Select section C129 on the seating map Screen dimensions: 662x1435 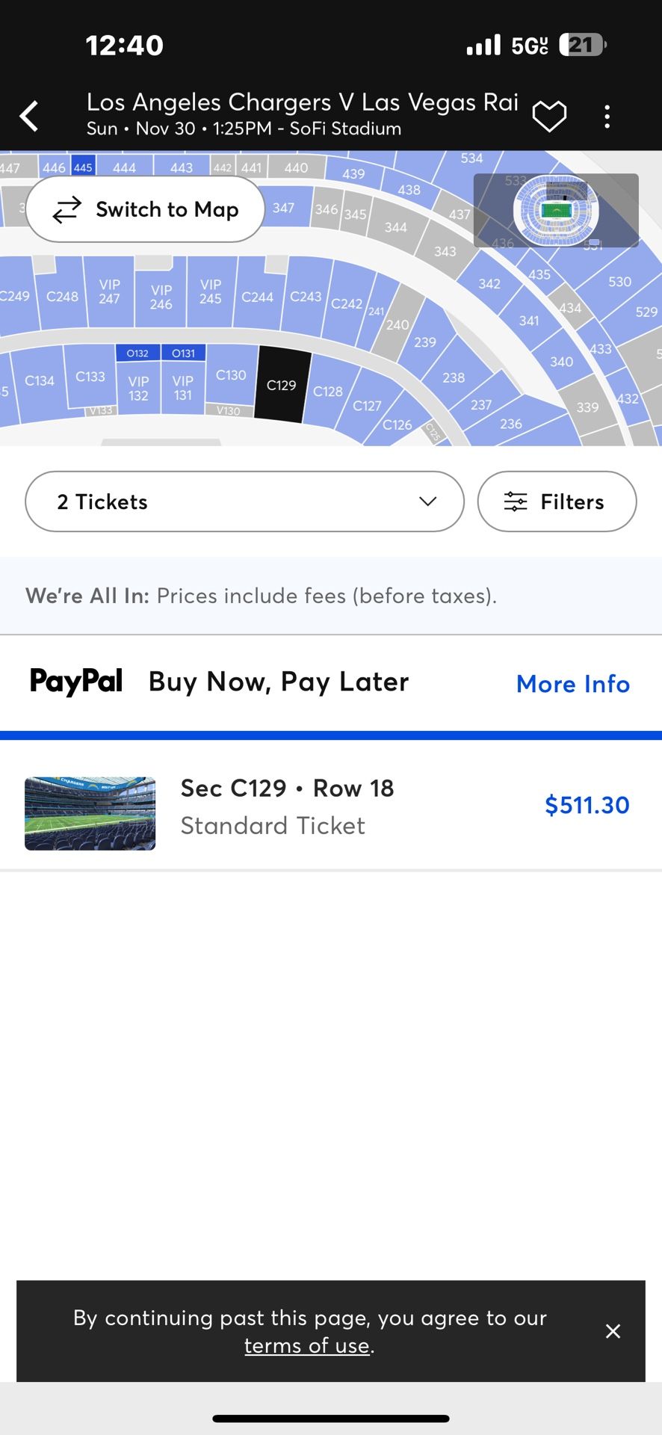tap(282, 385)
